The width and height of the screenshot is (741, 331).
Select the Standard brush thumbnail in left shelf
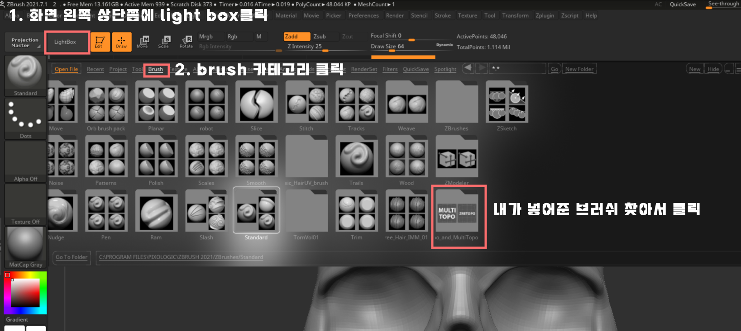(x=25, y=76)
